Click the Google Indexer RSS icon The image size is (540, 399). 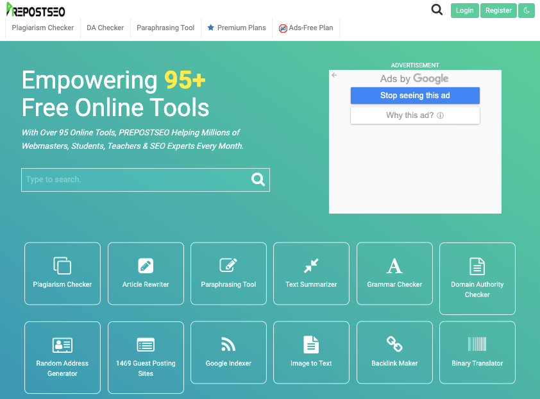pyautogui.click(x=228, y=344)
